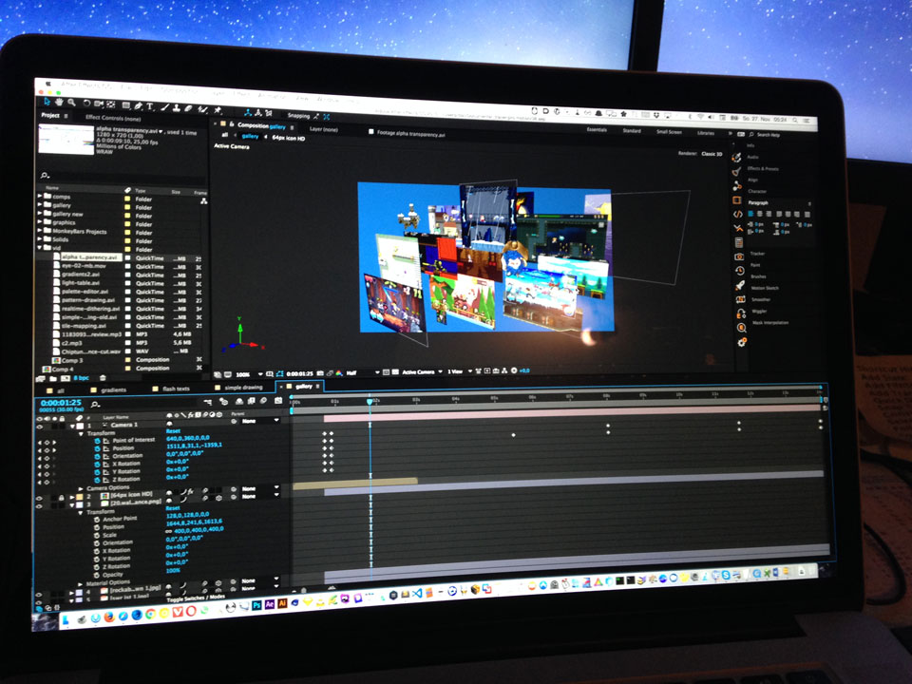Select the Zoom magnifier tool
This screenshot has height=684, width=912.
tap(70, 103)
